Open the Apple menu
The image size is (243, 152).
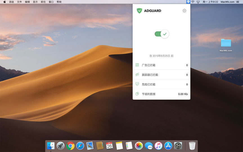(x=4, y=2)
